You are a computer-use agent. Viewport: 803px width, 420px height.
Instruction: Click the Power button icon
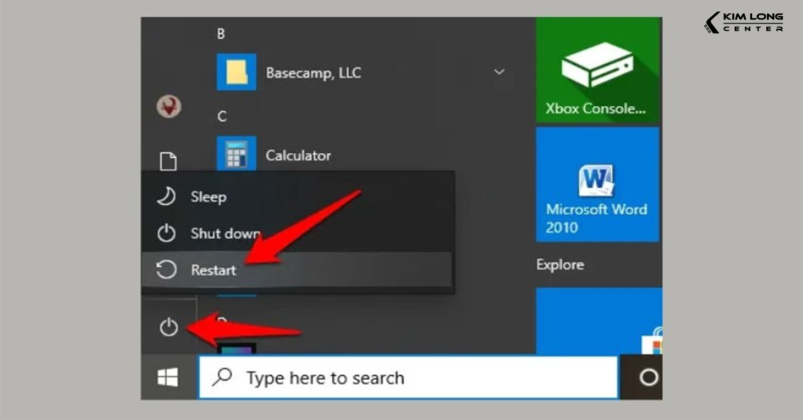[168, 327]
